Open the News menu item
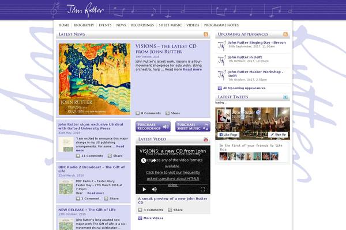Viewport: 346px width, 230px height. click(x=121, y=25)
